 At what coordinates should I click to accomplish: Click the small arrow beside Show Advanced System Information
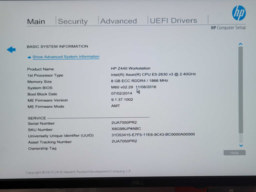click(x=29, y=57)
